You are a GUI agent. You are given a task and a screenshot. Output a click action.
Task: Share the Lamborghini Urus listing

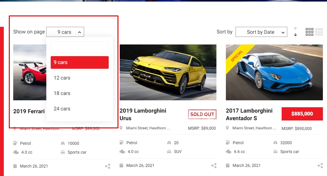pos(214,166)
